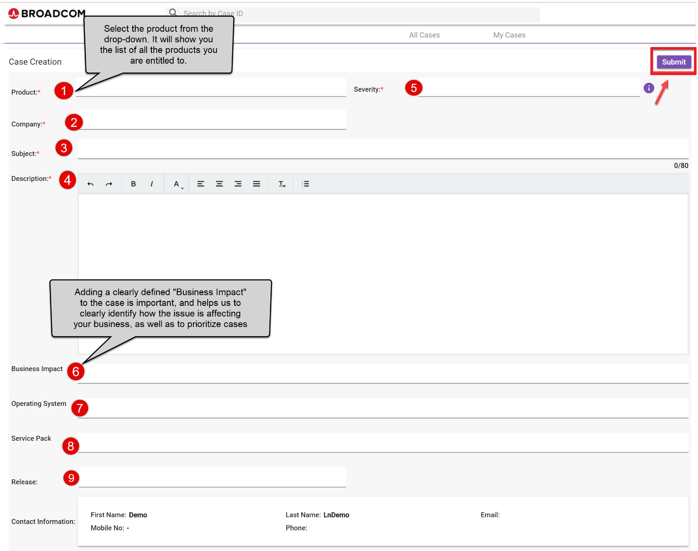The width and height of the screenshot is (698, 551).
Task: Click into the Subject input field
Action: click(383, 149)
